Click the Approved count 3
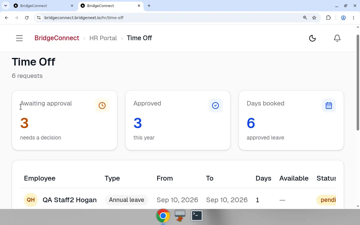Image resolution: width=360 pixels, height=225 pixels. click(x=138, y=123)
